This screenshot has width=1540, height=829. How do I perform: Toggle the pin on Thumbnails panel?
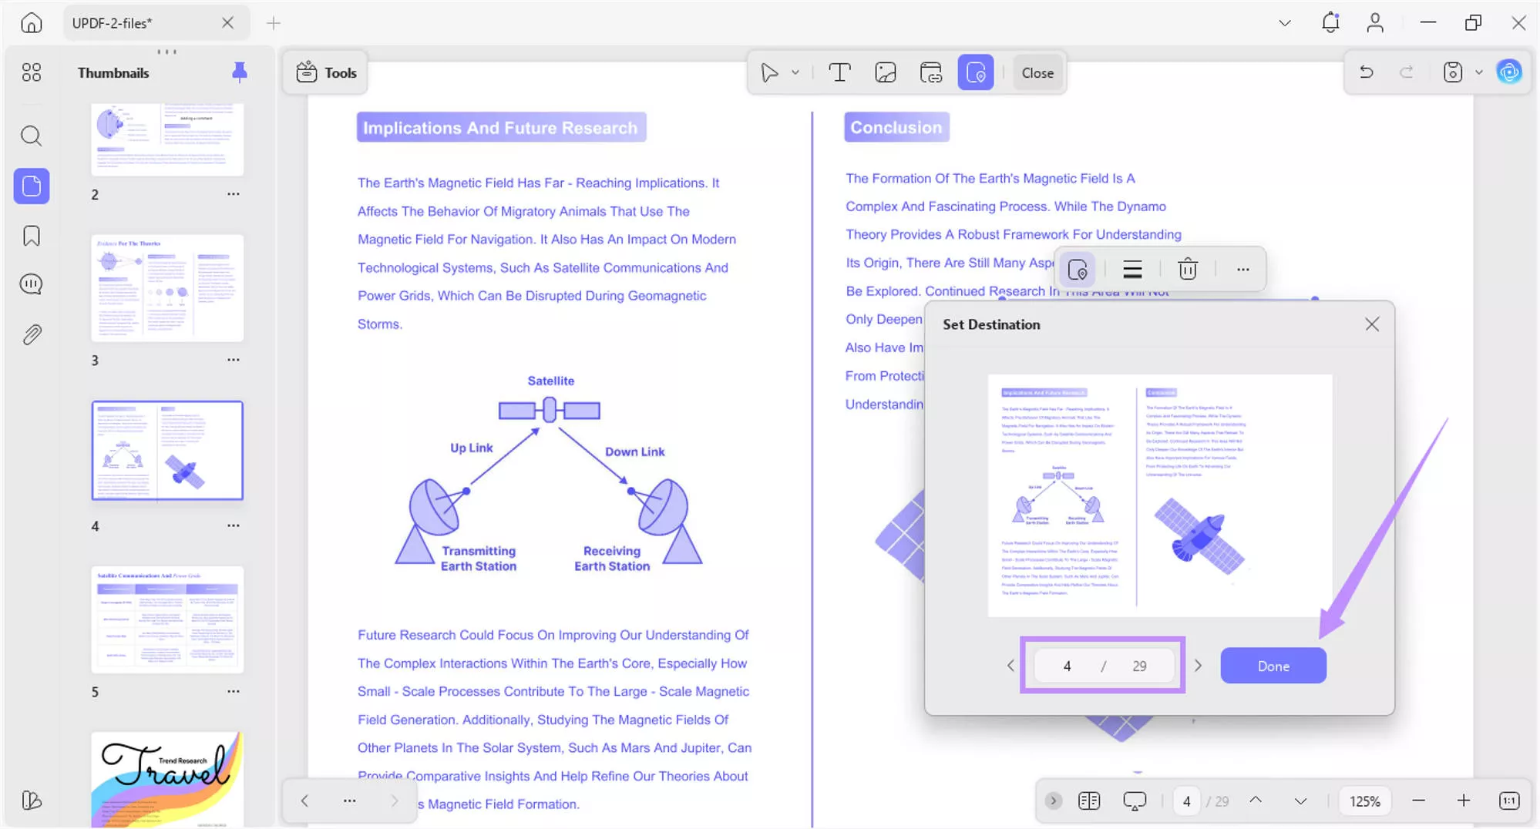click(x=239, y=72)
